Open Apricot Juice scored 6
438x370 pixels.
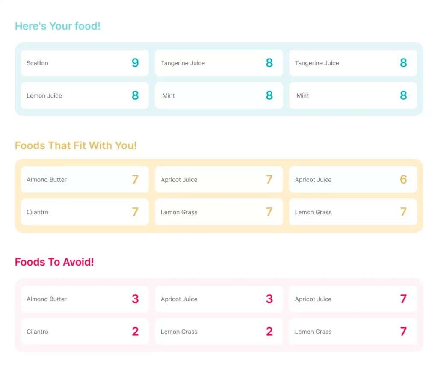click(353, 180)
